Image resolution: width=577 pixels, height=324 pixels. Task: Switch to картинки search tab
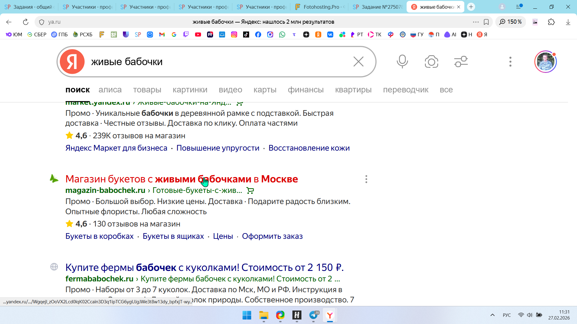190,90
